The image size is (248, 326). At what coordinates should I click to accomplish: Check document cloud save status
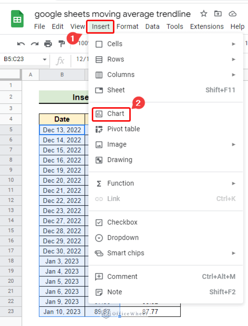tap(232, 14)
